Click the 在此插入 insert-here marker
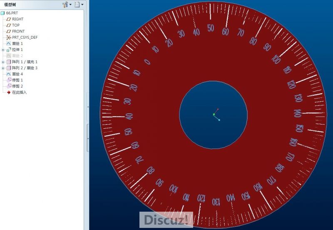The width and height of the screenshot is (333, 230). coord(19,92)
